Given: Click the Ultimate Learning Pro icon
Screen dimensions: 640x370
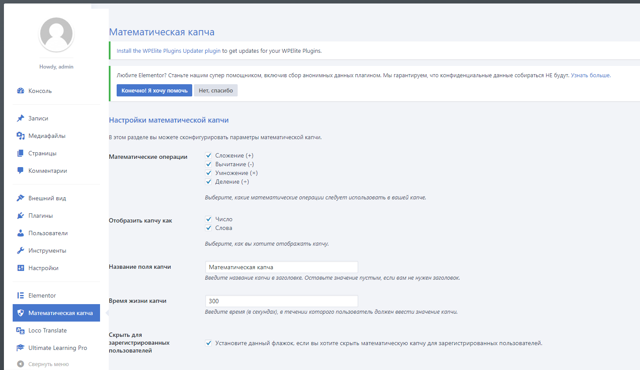Looking at the screenshot, I should click(x=21, y=348).
